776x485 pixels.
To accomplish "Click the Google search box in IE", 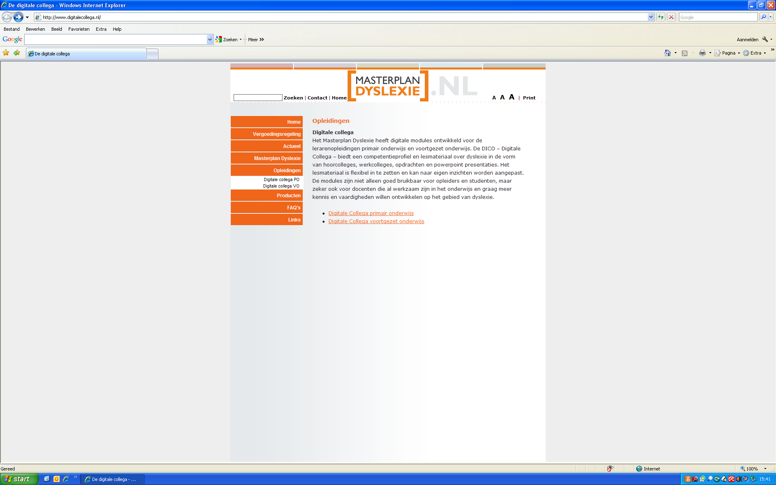I will click(718, 17).
